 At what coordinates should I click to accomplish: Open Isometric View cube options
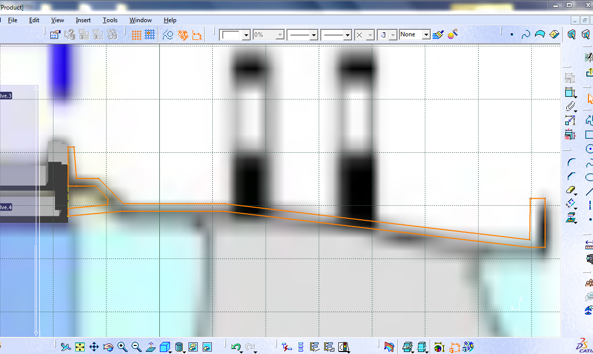165,346
